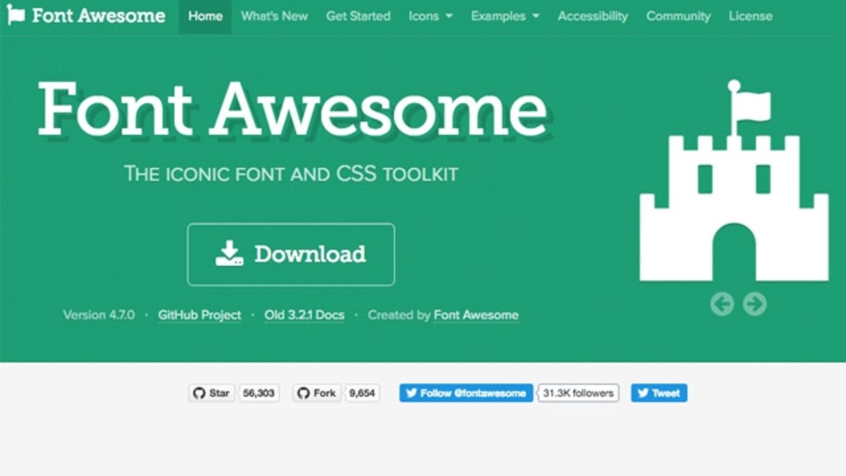Open the GitHub Project link
Viewport: 846px width, 476px height.
(199, 315)
